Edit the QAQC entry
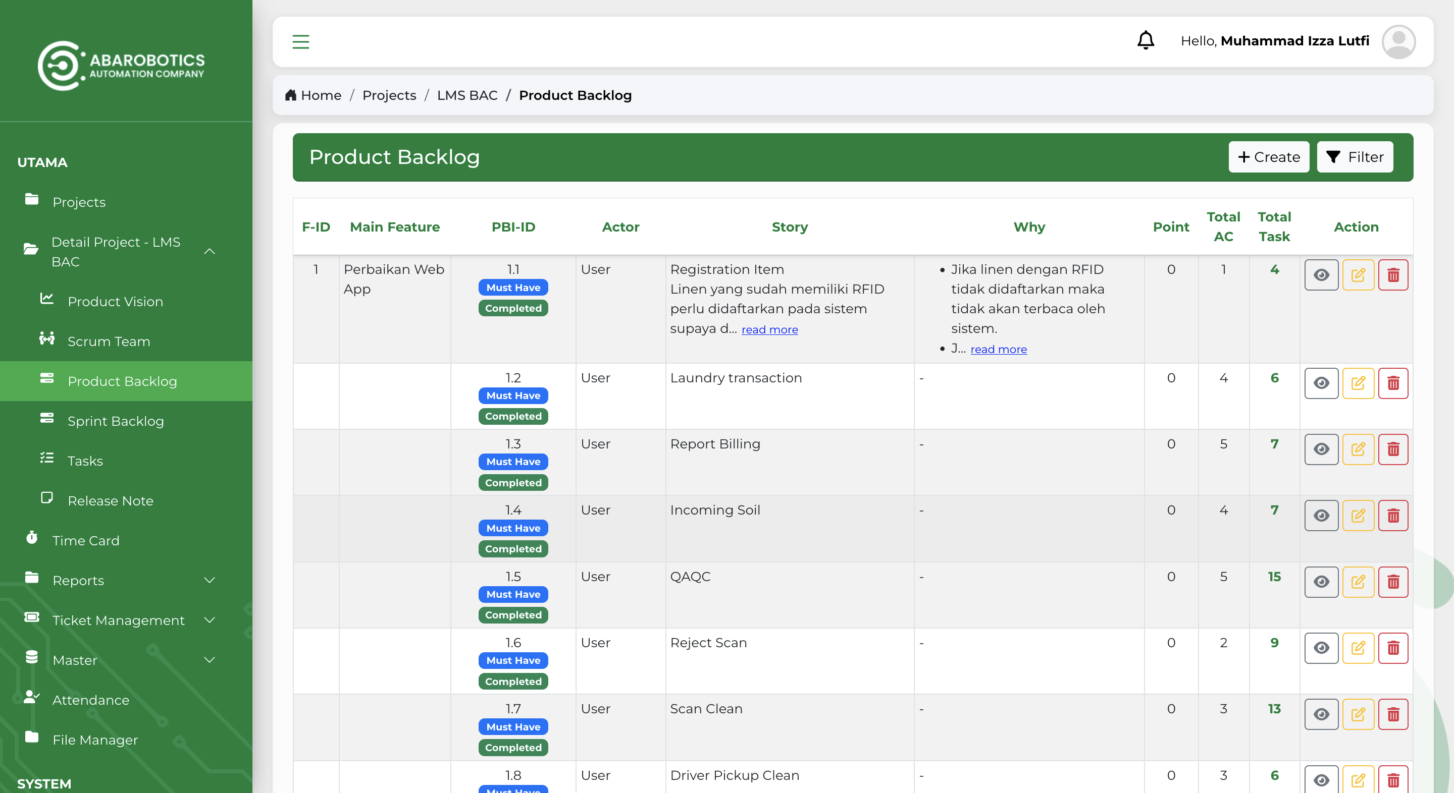The image size is (1454, 793). [x=1358, y=582]
